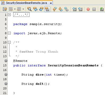Click Find Next Occurrence icon

click(41, 9)
